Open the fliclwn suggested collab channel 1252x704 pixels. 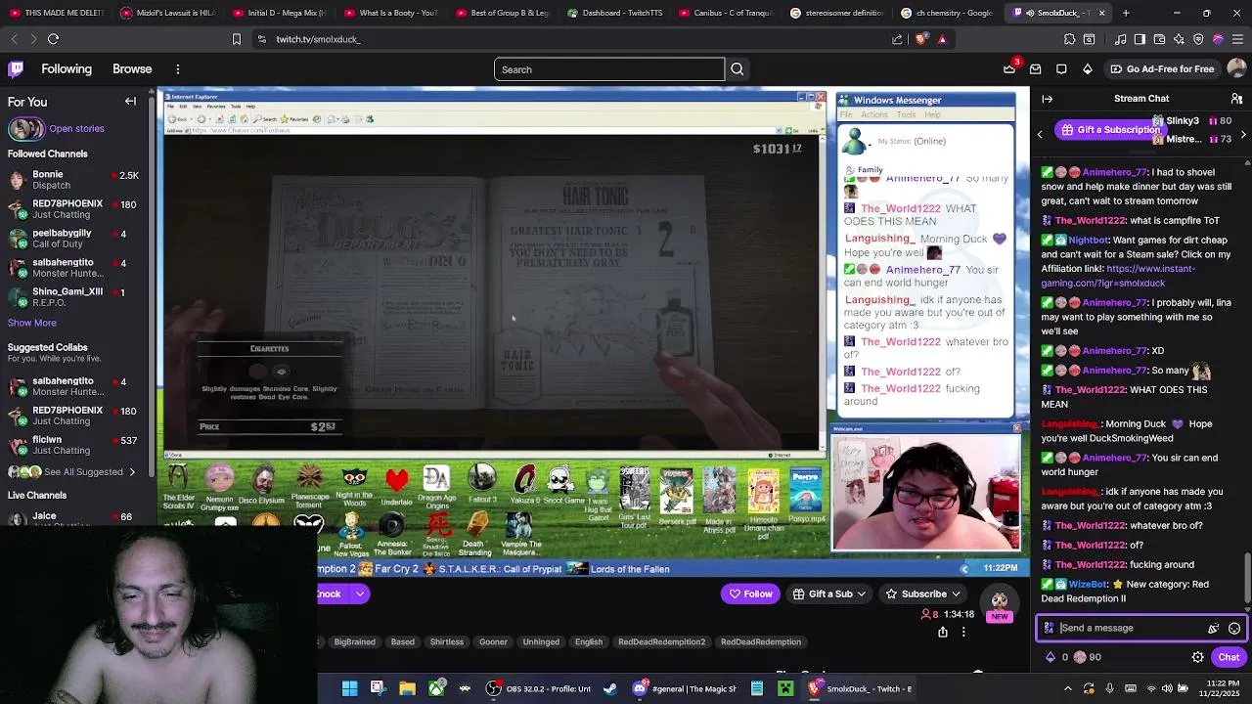coord(76,446)
